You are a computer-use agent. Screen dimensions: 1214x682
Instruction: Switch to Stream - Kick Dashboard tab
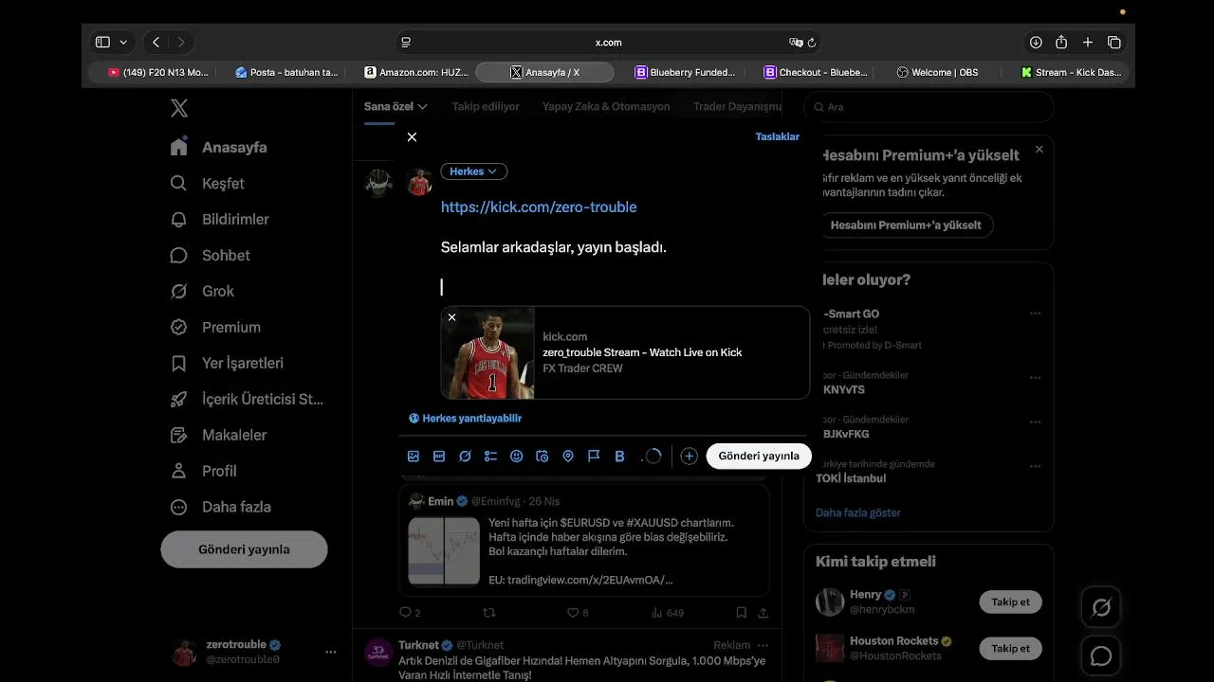[1071, 72]
